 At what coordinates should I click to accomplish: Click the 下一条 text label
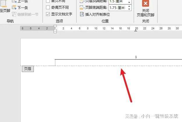coord(23,8)
